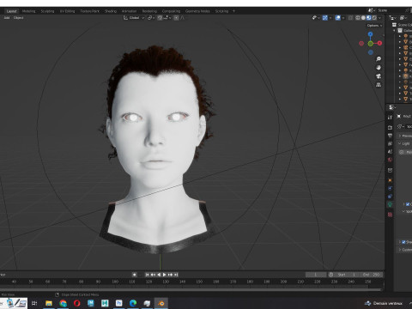The image size is (412, 309).
Task: Open the Output properties tab
Action: [x=390, y=136]
